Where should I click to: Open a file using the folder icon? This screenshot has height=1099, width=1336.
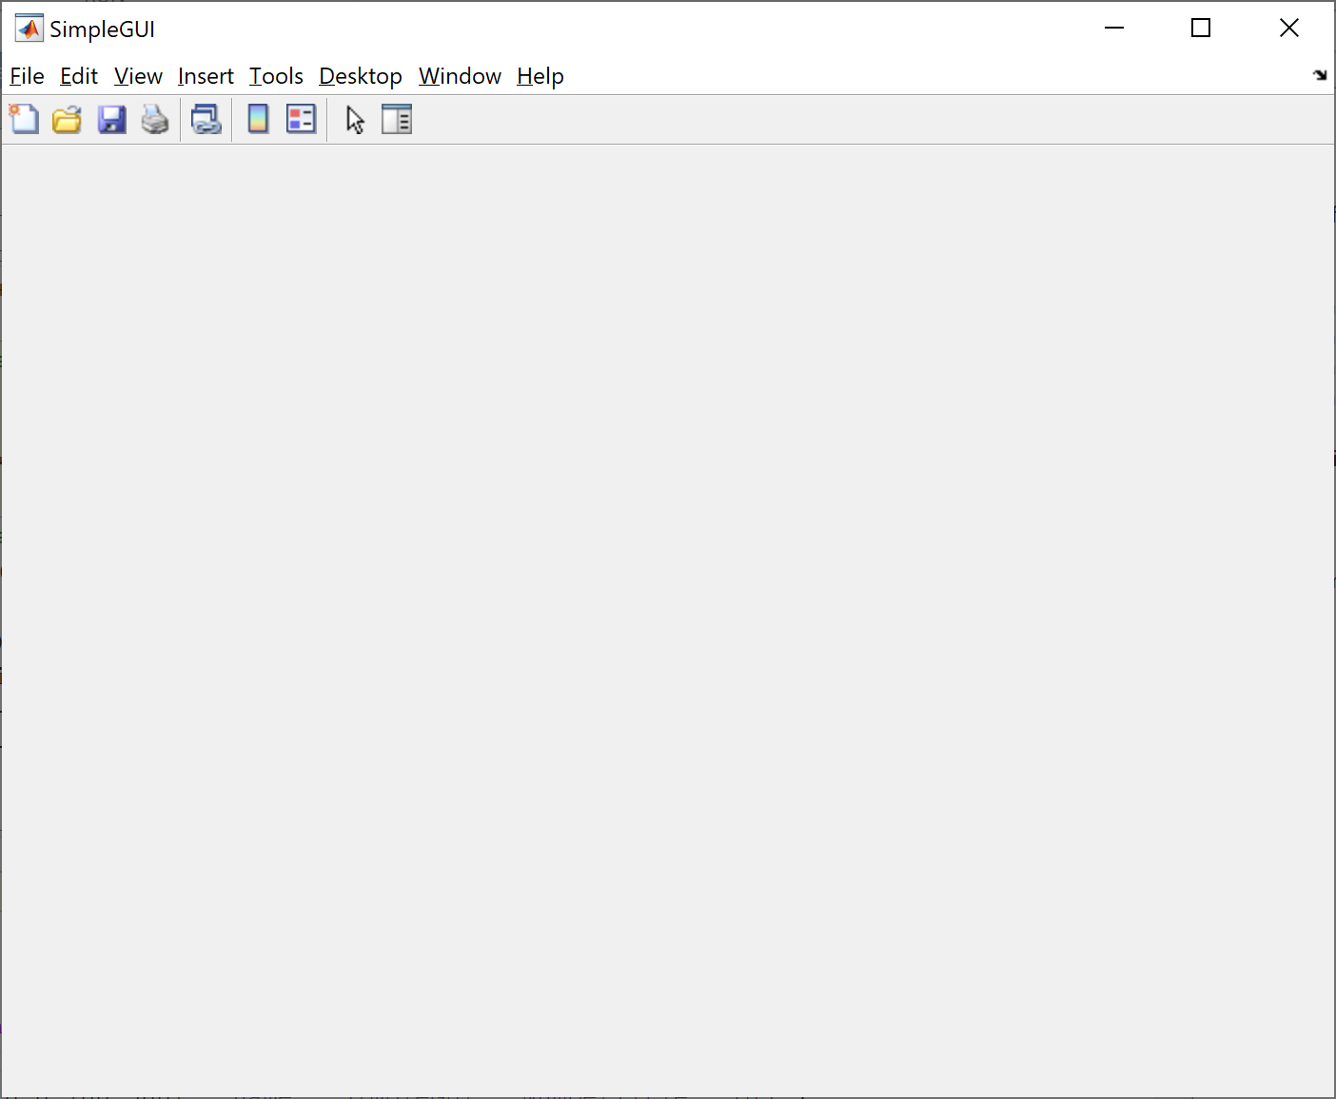pyautogui.click(x=67, y=120)
